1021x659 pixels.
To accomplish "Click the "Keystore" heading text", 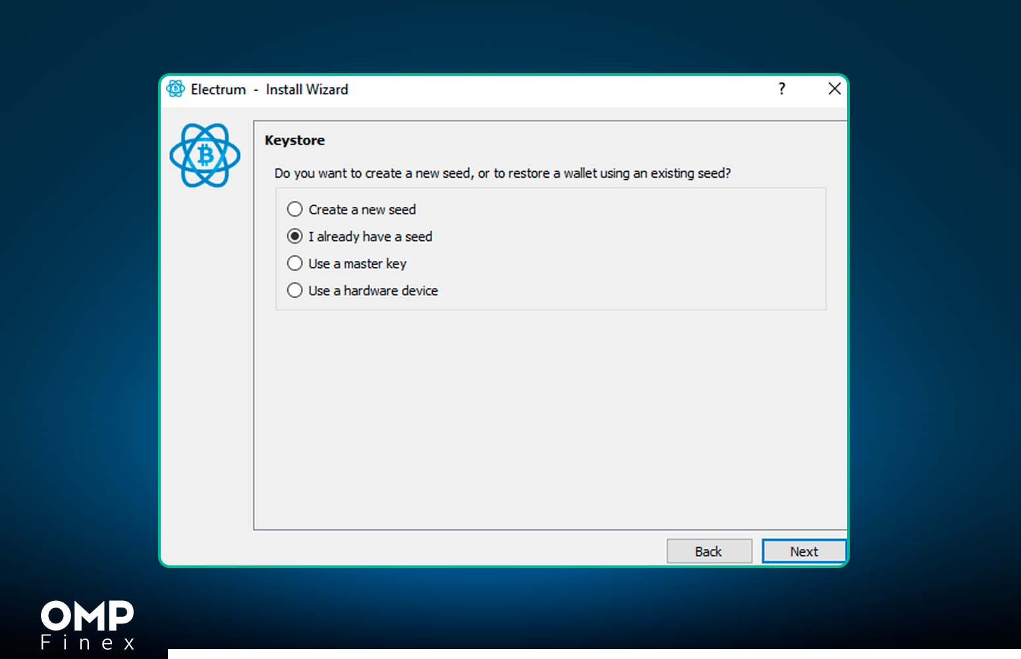I will [x=294, y=140].
